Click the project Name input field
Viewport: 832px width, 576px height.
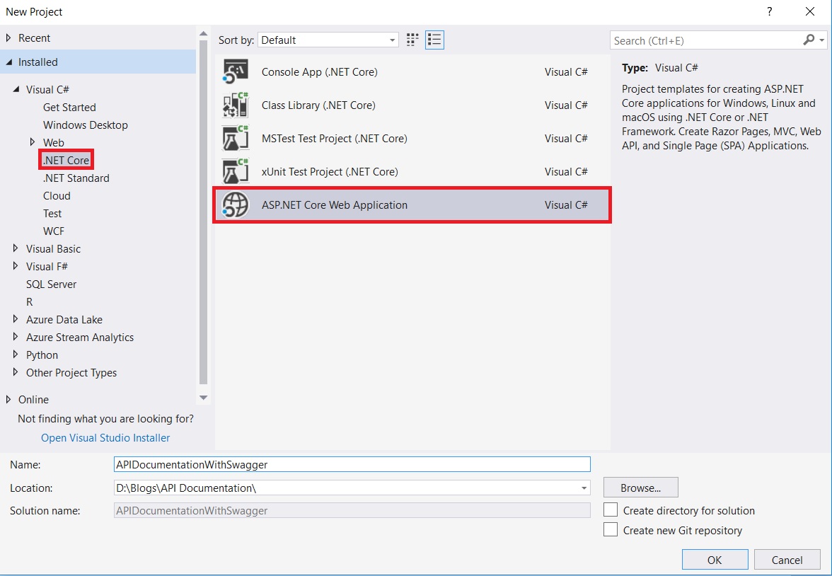tap(352, 464)
